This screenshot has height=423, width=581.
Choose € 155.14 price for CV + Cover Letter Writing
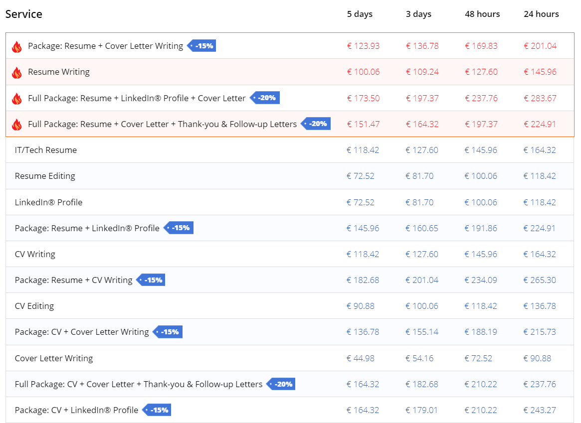click(422, 332)
